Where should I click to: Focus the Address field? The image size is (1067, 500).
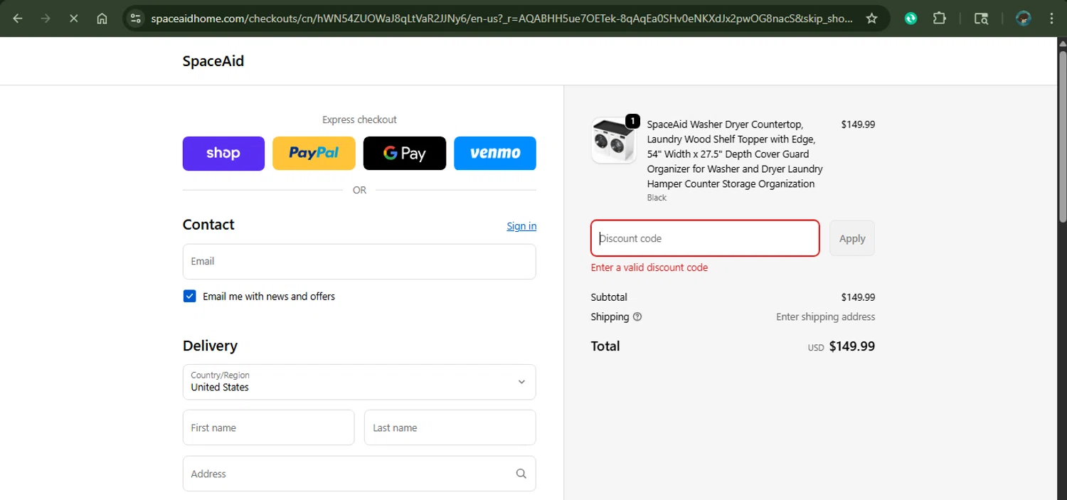click(x=359, y=474)
